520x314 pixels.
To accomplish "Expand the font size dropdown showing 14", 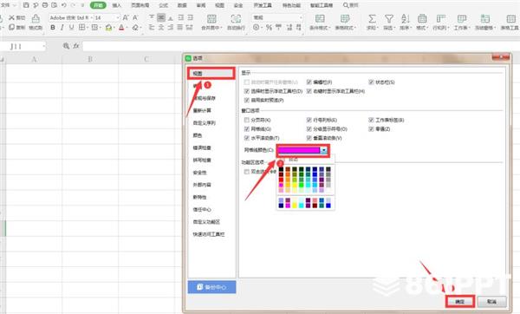I will pos(118,17).
